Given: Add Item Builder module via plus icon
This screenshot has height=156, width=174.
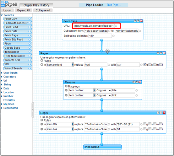Looking at the screenshot, I should pos(30,52).
